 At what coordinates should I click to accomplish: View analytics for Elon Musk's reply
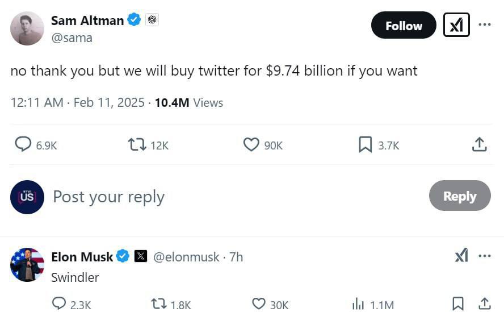(358, 304)
